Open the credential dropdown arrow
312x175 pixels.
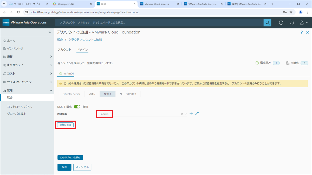[x=186, y=114]
